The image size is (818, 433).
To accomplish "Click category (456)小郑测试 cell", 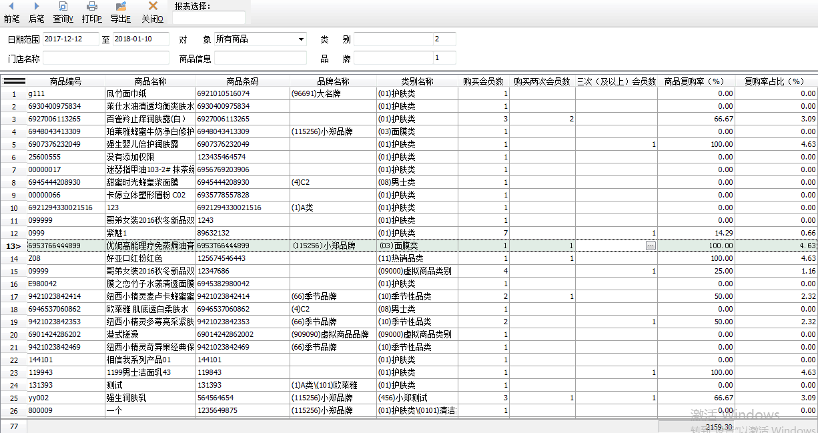I will tap(417, 398).
